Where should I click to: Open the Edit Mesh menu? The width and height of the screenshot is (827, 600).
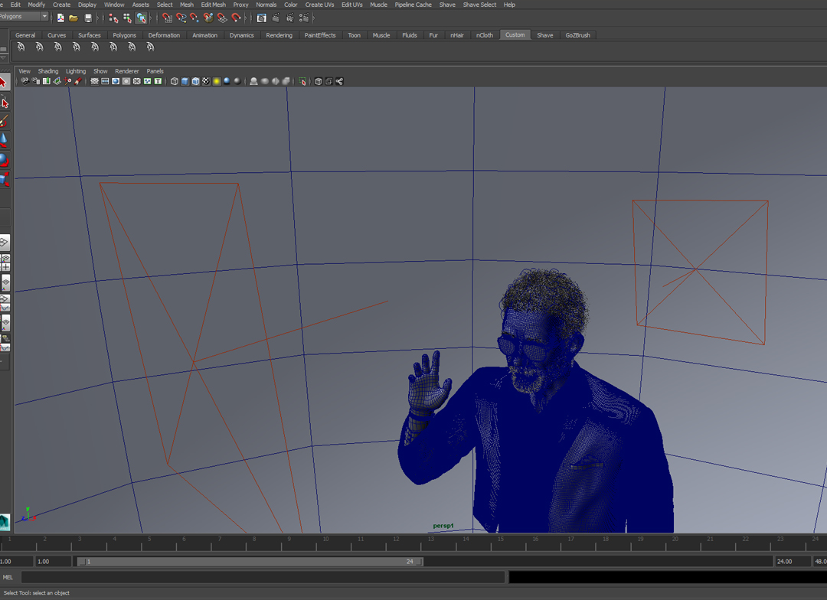click(213, 5)
